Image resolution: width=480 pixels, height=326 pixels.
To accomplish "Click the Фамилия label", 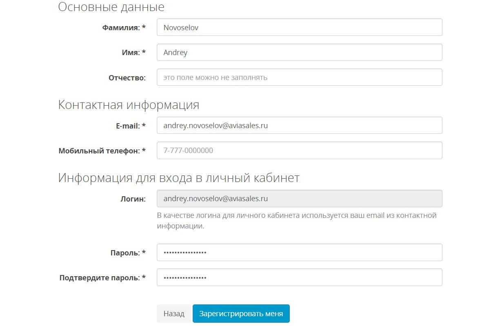I will [x=124, y=28].
